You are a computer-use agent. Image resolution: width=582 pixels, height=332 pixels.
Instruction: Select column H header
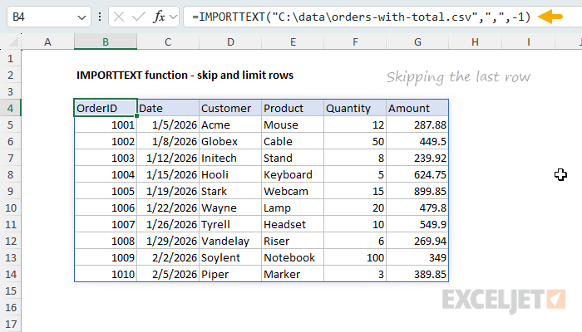475,42
